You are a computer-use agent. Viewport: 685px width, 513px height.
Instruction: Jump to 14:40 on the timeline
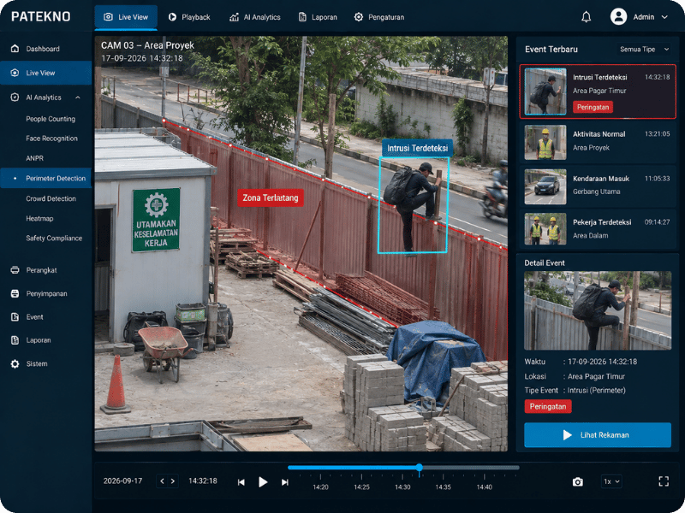[x=484, y=486]
